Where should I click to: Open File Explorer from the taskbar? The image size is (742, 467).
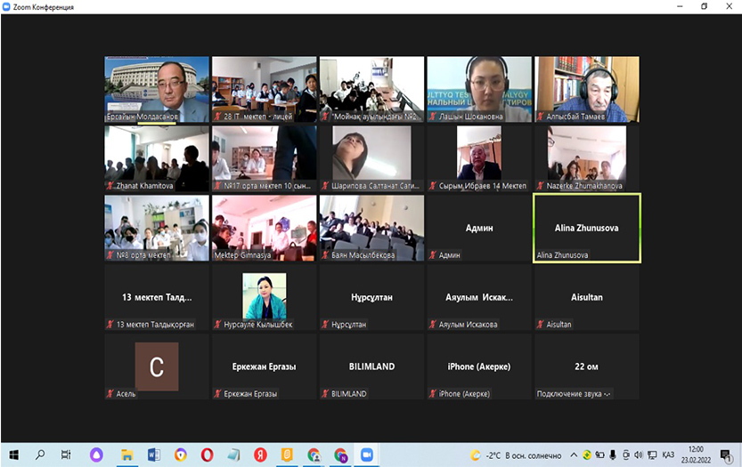click(126, 455)
